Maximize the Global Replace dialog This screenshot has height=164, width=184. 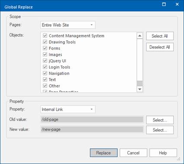coord(164,4)
